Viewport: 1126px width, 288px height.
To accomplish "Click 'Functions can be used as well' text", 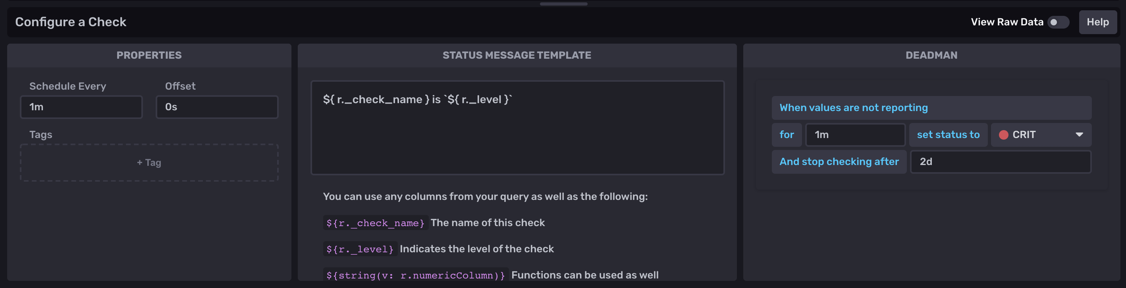I will coord(585,275).
